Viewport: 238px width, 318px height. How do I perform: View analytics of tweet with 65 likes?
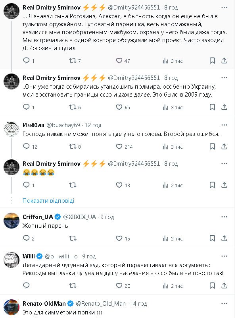[166, 107]
